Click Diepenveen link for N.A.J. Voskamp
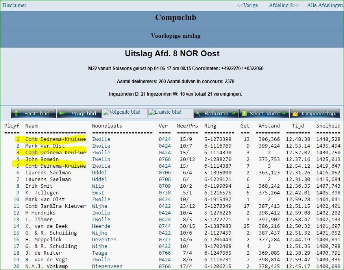344x270 pixels. click(x=107, y=266)
